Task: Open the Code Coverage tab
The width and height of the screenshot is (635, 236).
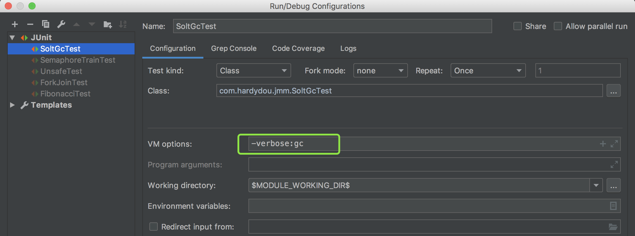Action: click(x=298, y=49)
